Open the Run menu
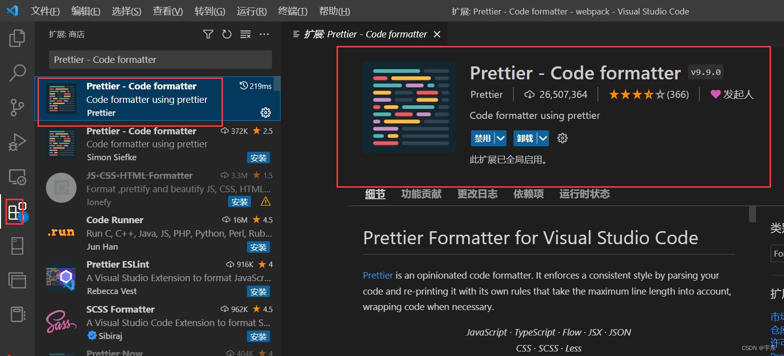 251,11
